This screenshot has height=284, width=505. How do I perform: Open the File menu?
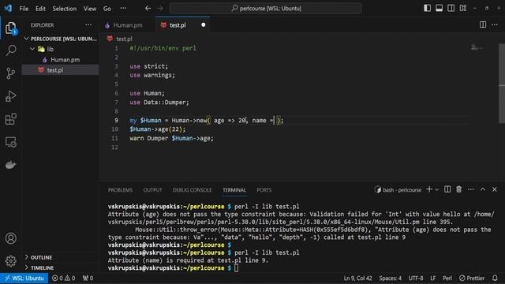(24, 9)
